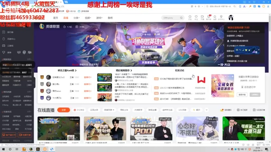Screen dimensions: 271x152
Task: Open Windows Start menu
Action: click(x=3, y=149)
